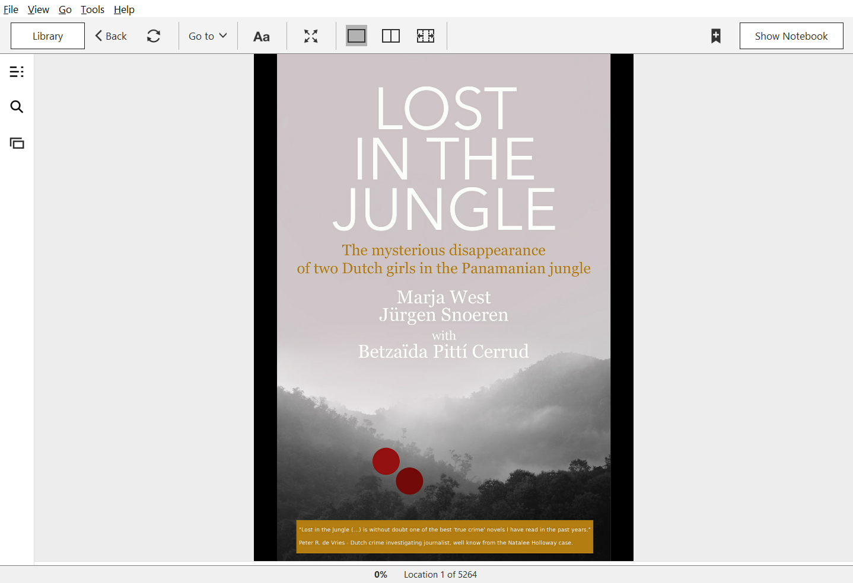The width and height of the screenshot is (853, 583).
Task: Switch to two column view
Action: point(391,36)
